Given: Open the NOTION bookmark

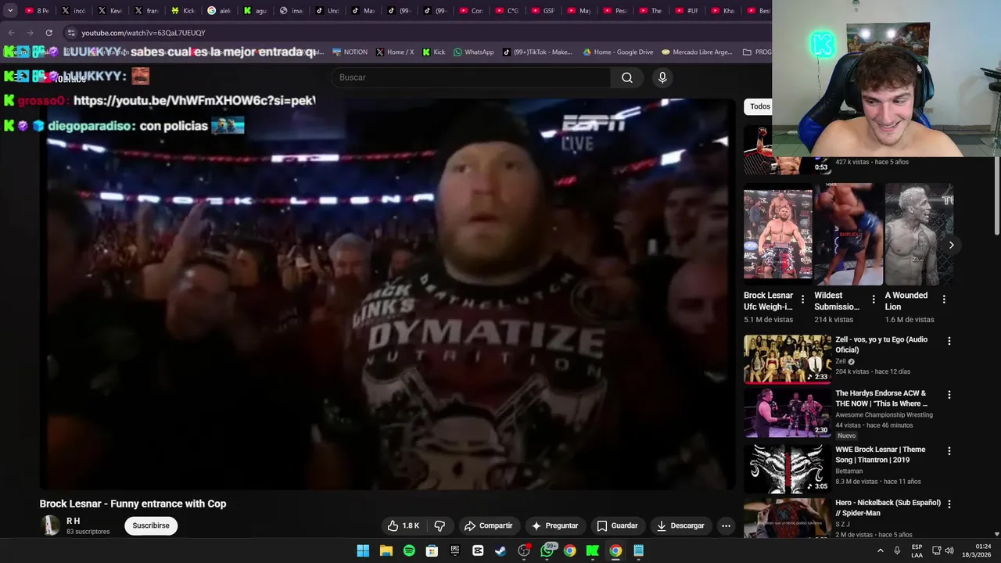Looking at the screenshot, I should [350, 52].
